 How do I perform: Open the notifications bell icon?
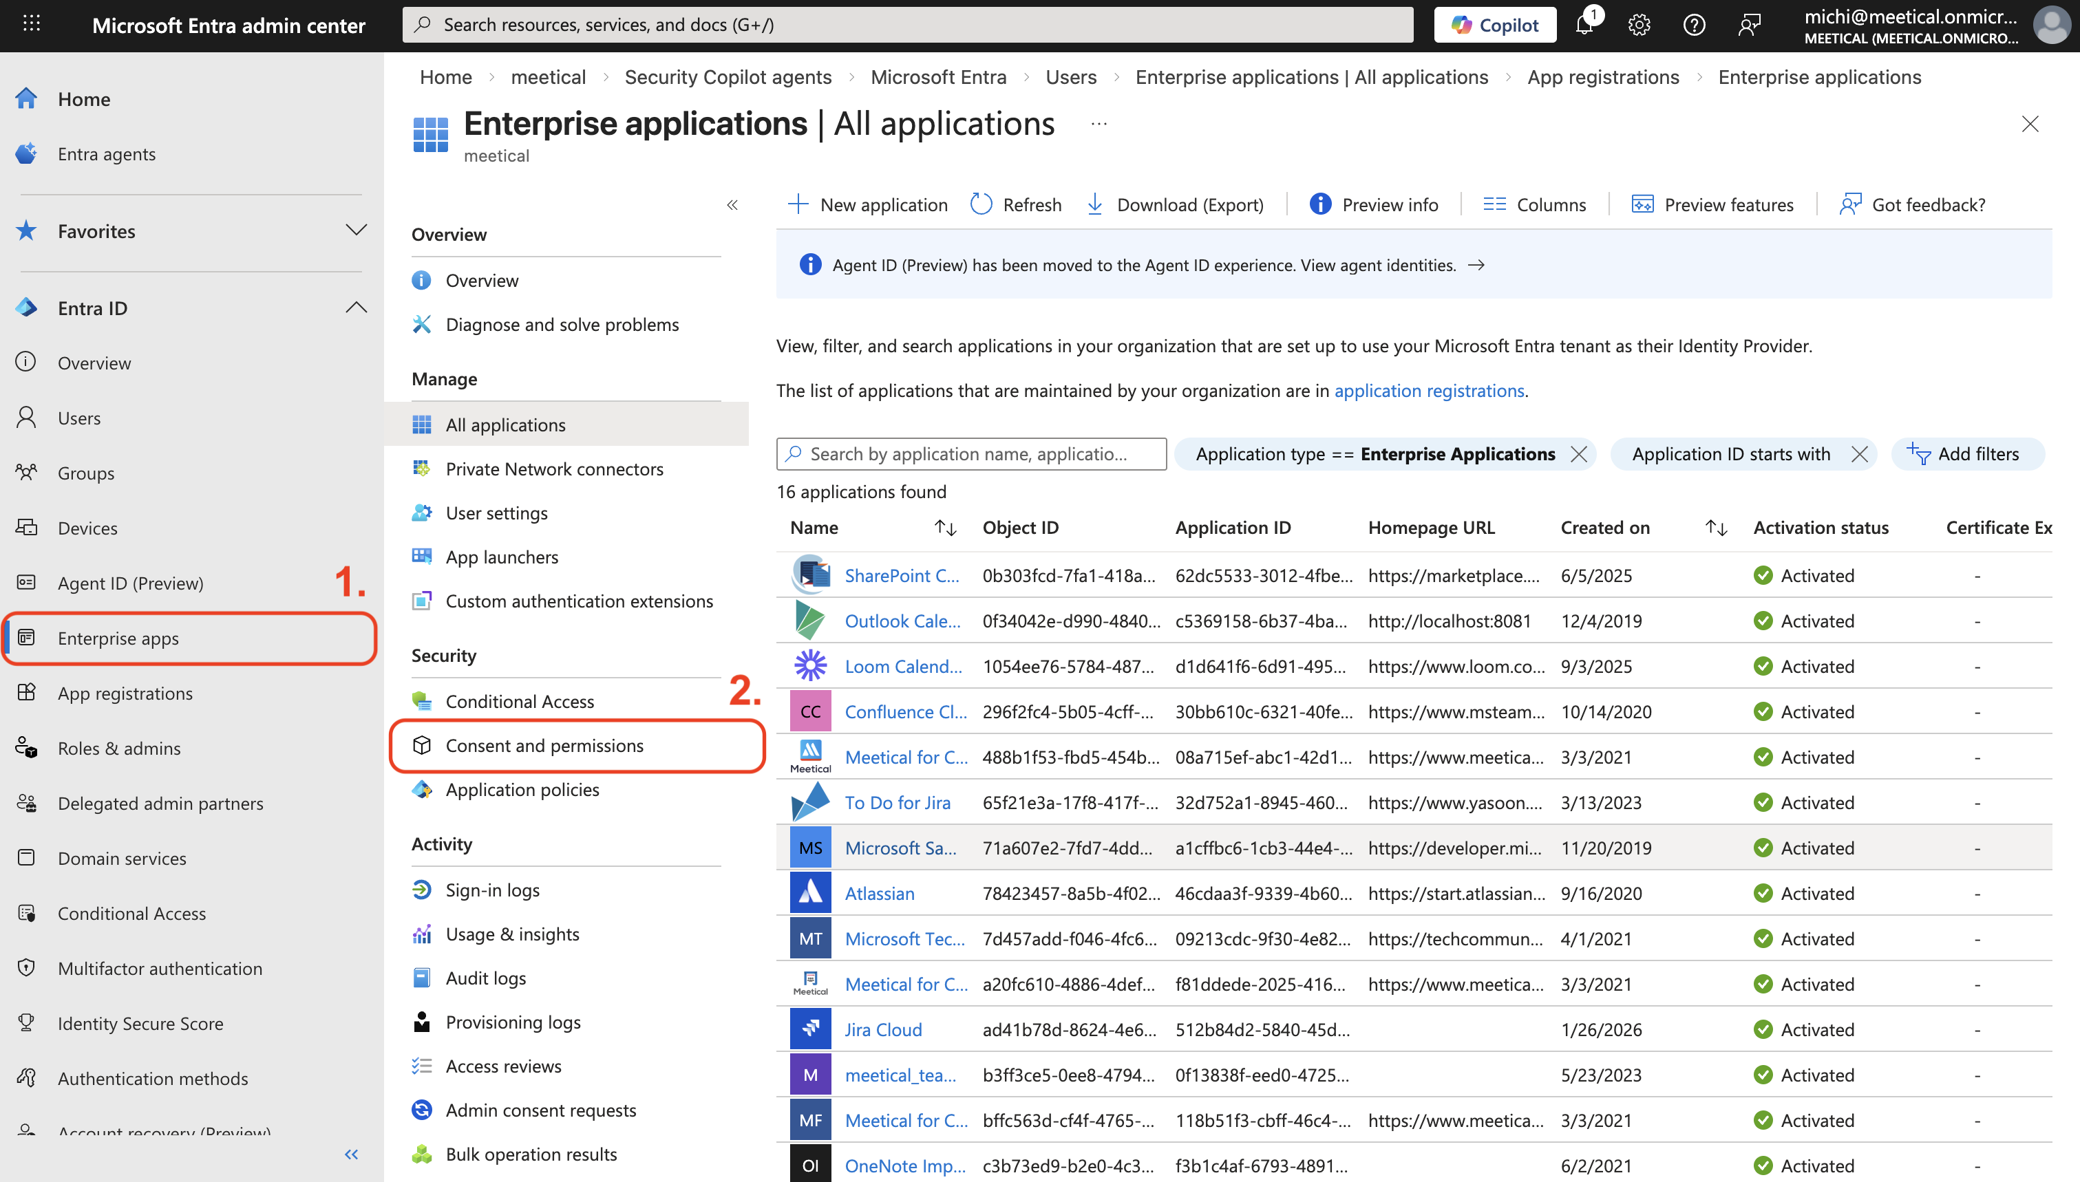(1584, 24)
